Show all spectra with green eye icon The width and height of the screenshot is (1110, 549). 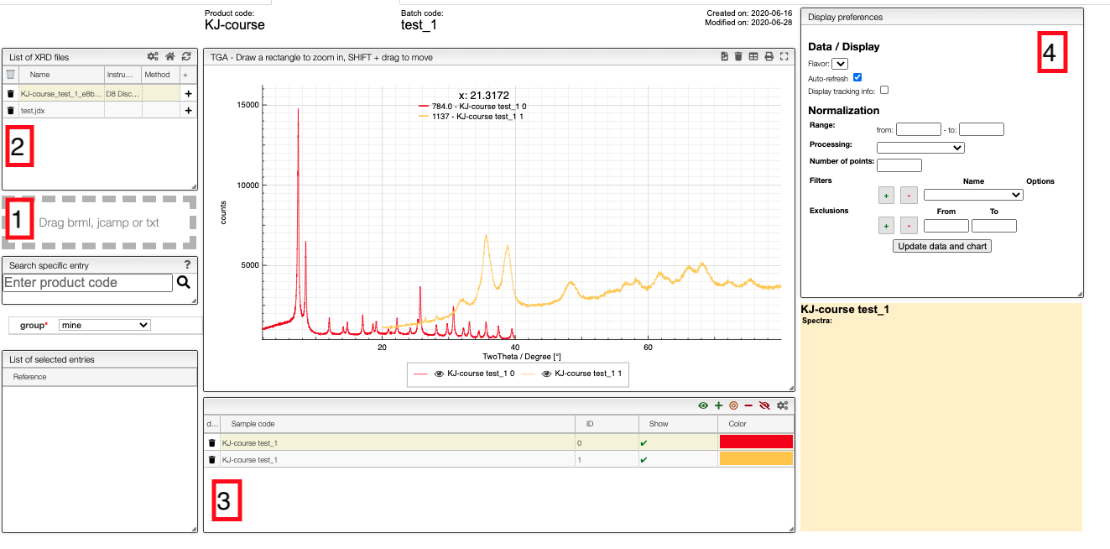coord(703,405)
